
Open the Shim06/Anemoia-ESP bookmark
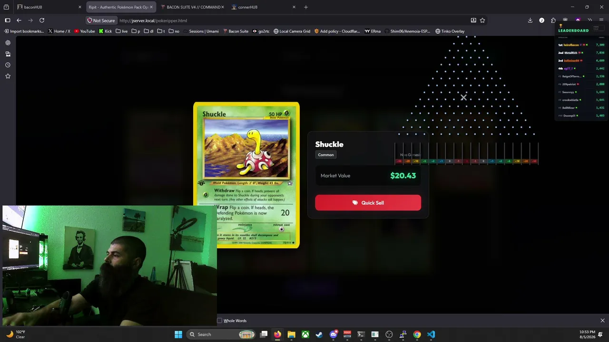point(407,31)
